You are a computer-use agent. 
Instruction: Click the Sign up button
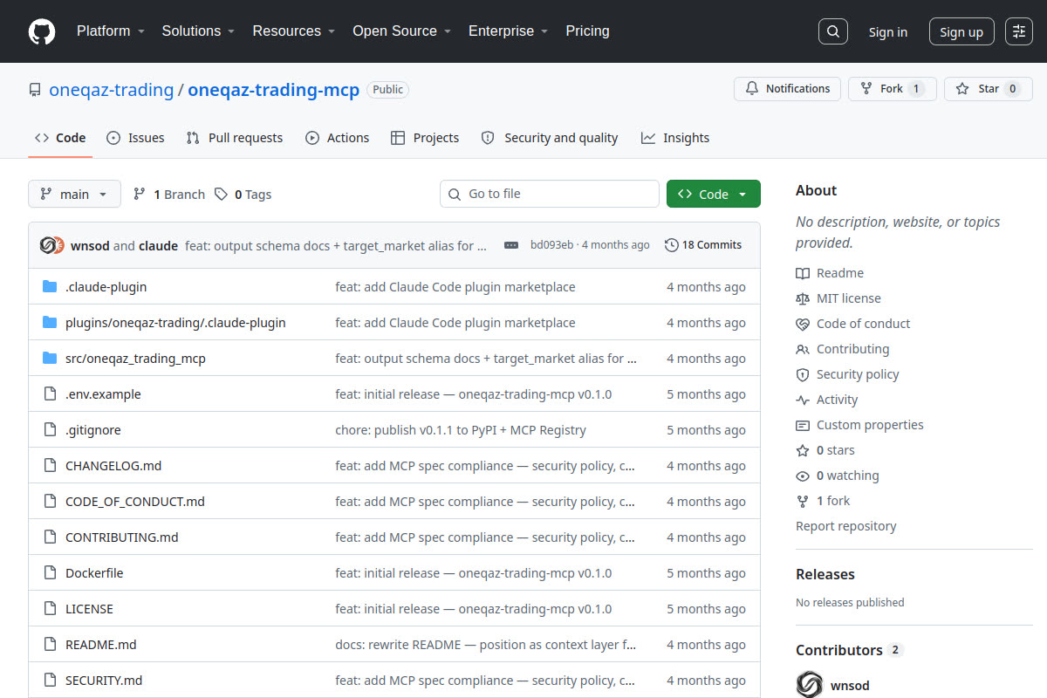[961, 31]
